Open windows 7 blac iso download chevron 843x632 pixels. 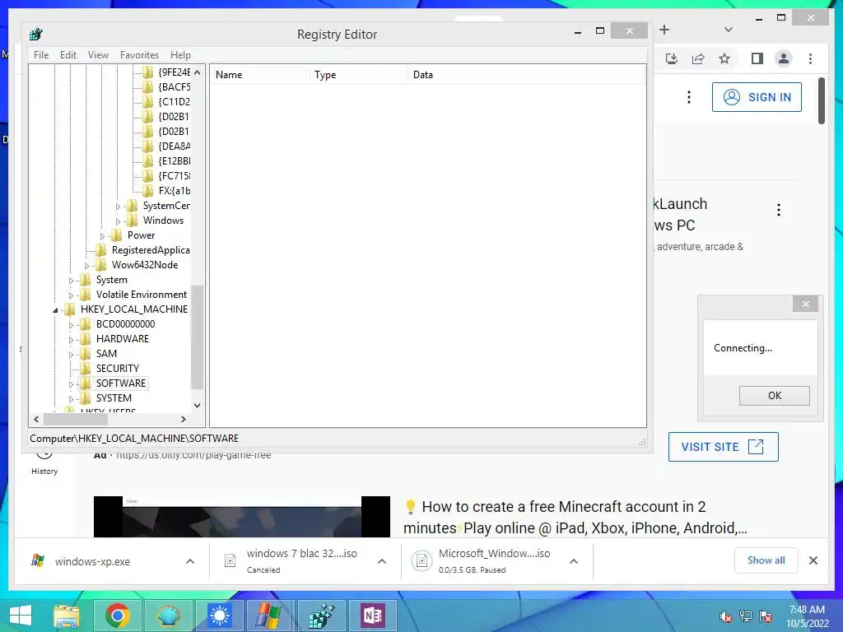pyautogui.click(x=382, y=561)
